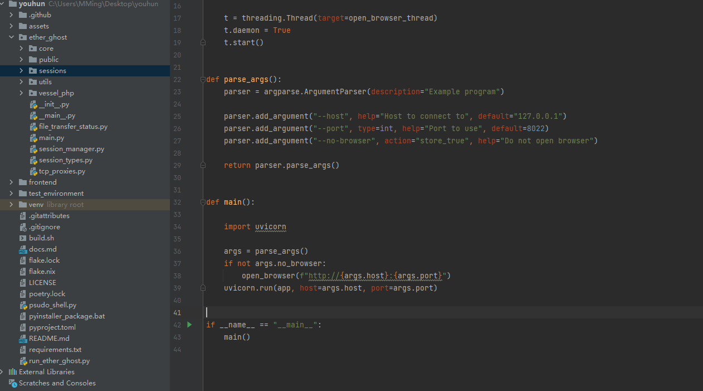Expand the core folder arrow
703x391 pixels.
22,49
